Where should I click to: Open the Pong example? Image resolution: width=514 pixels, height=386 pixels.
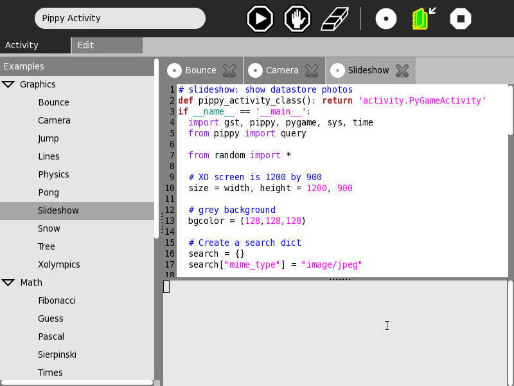[x=48, y=192]
